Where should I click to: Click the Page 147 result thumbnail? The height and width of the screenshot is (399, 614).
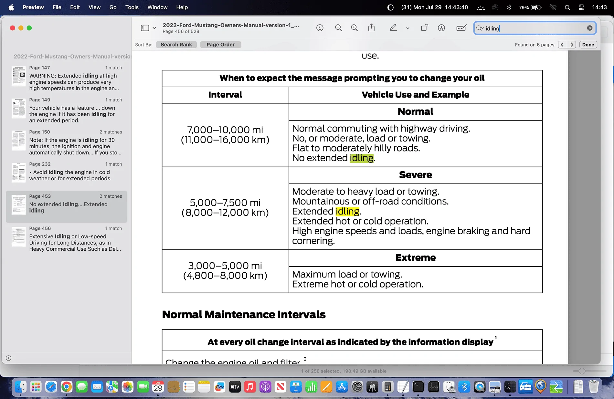click(19, 76)
